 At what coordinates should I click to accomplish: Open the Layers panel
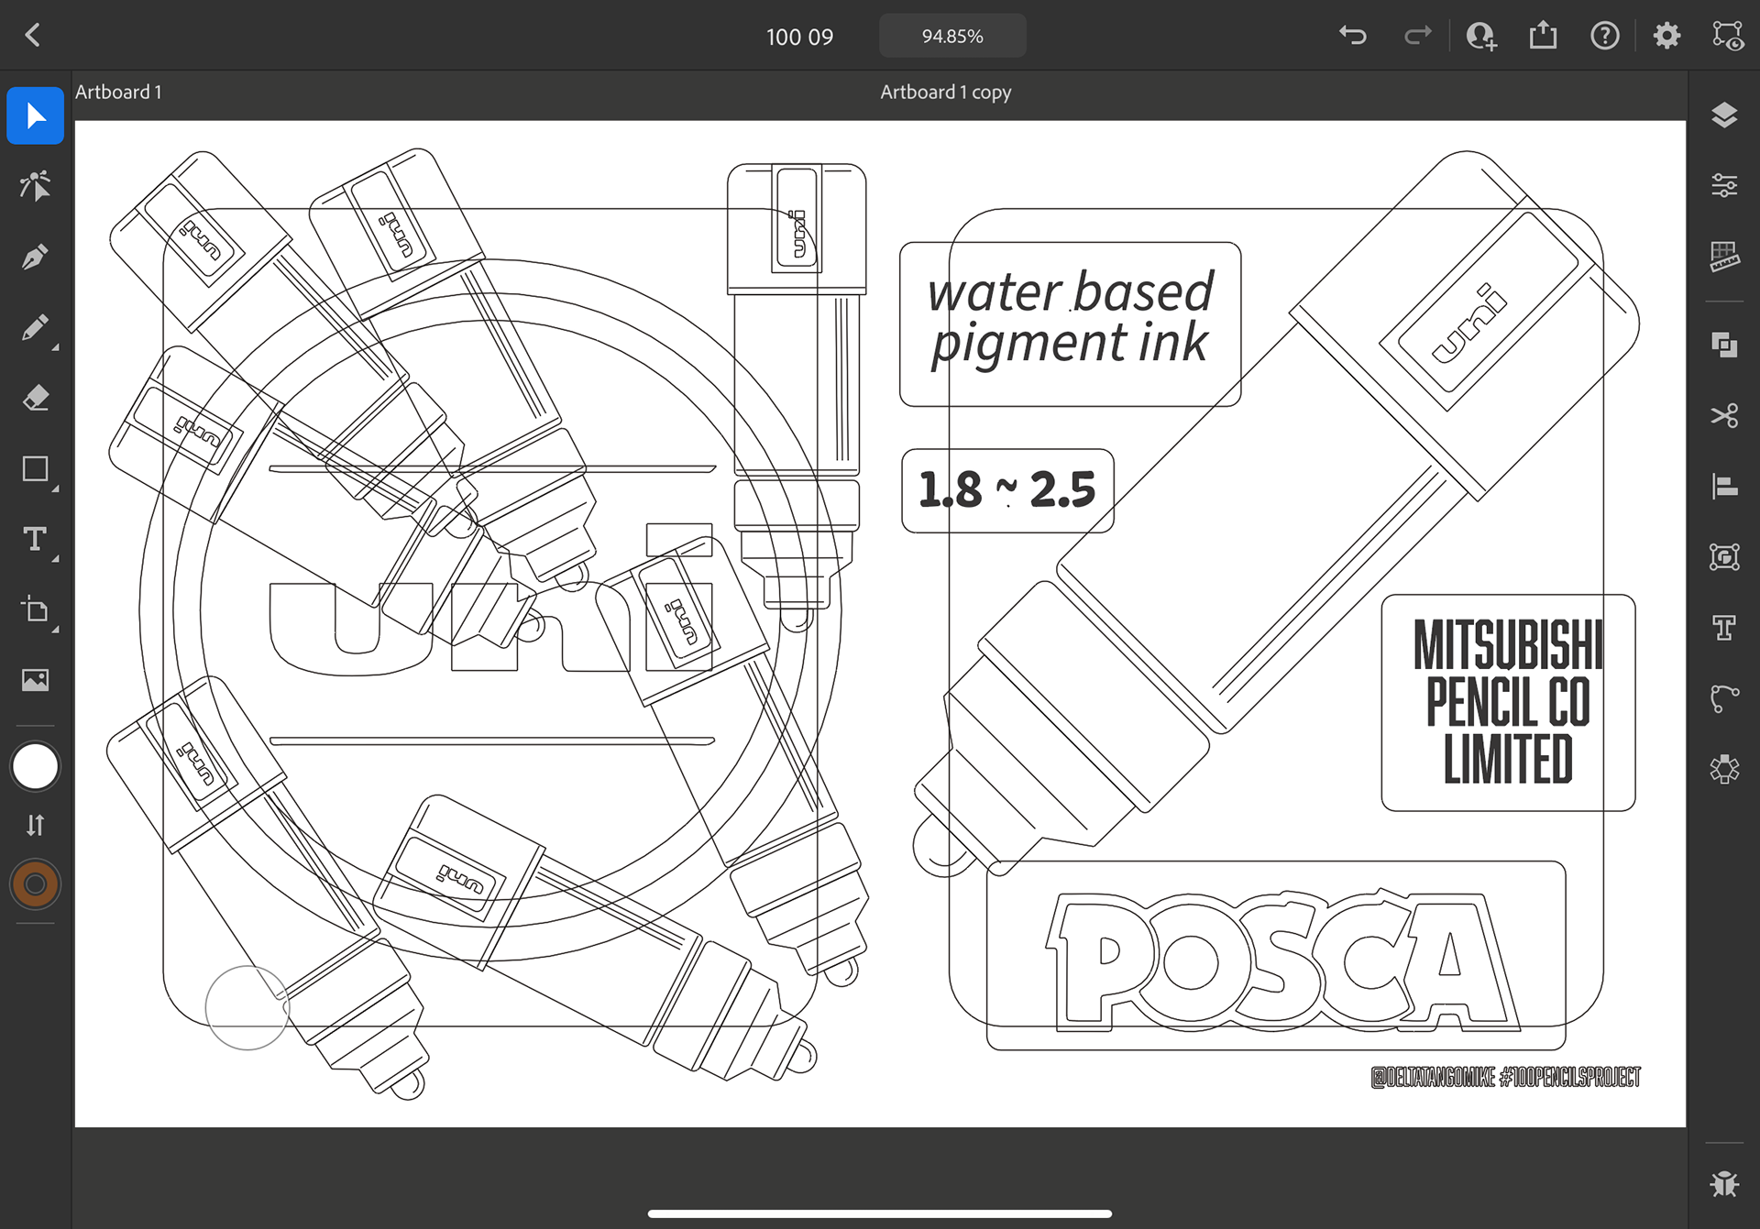[x=1724, y=115]
